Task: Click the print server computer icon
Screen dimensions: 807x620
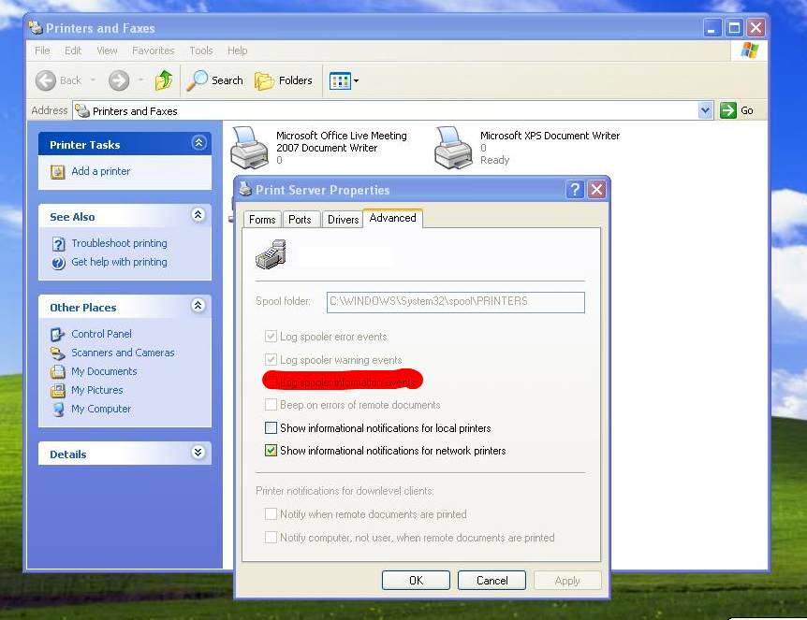Action: click(271, 254)
